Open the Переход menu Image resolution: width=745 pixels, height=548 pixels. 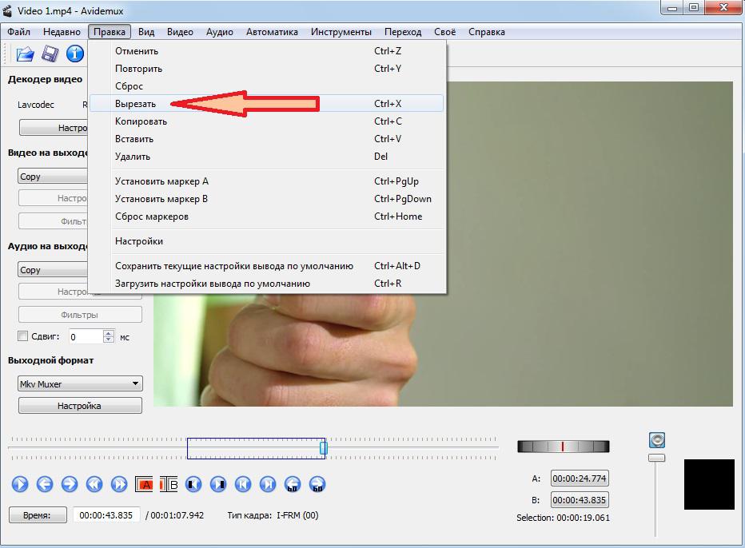pyautogui.click(x=403, y=32)
